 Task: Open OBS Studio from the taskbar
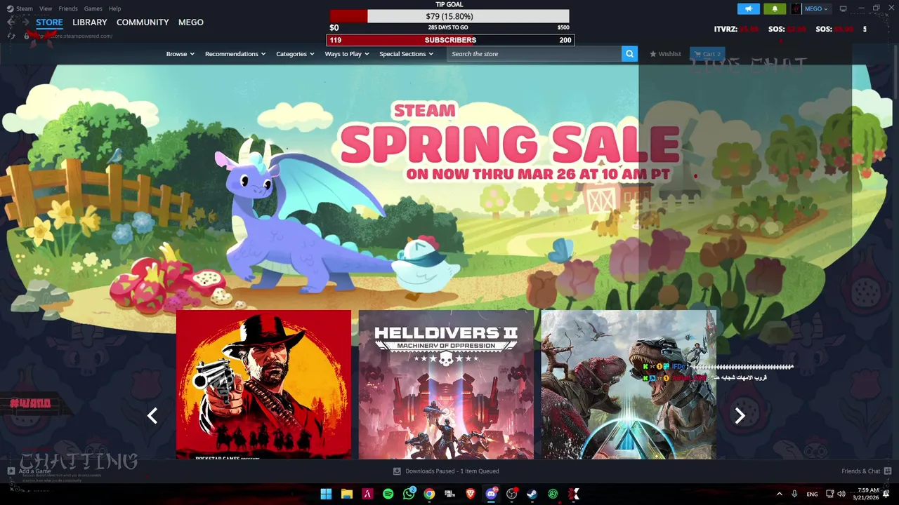(512, 494)
